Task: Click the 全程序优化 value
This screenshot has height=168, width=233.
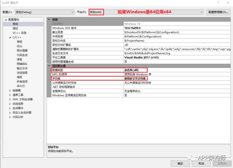Action: point(177,91)
